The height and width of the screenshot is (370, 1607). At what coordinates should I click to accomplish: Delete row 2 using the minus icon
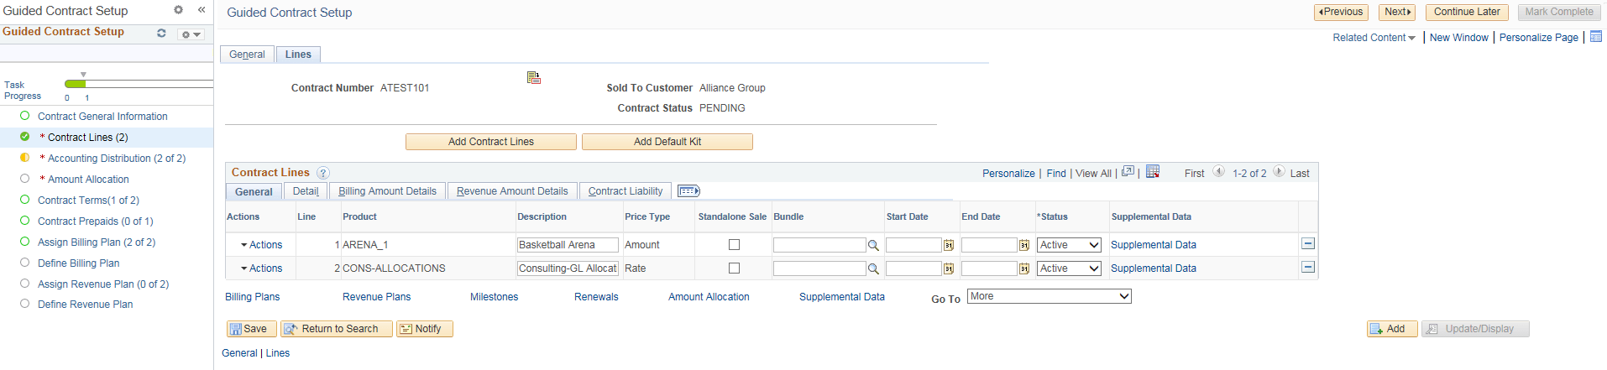tap(1307, 268)
